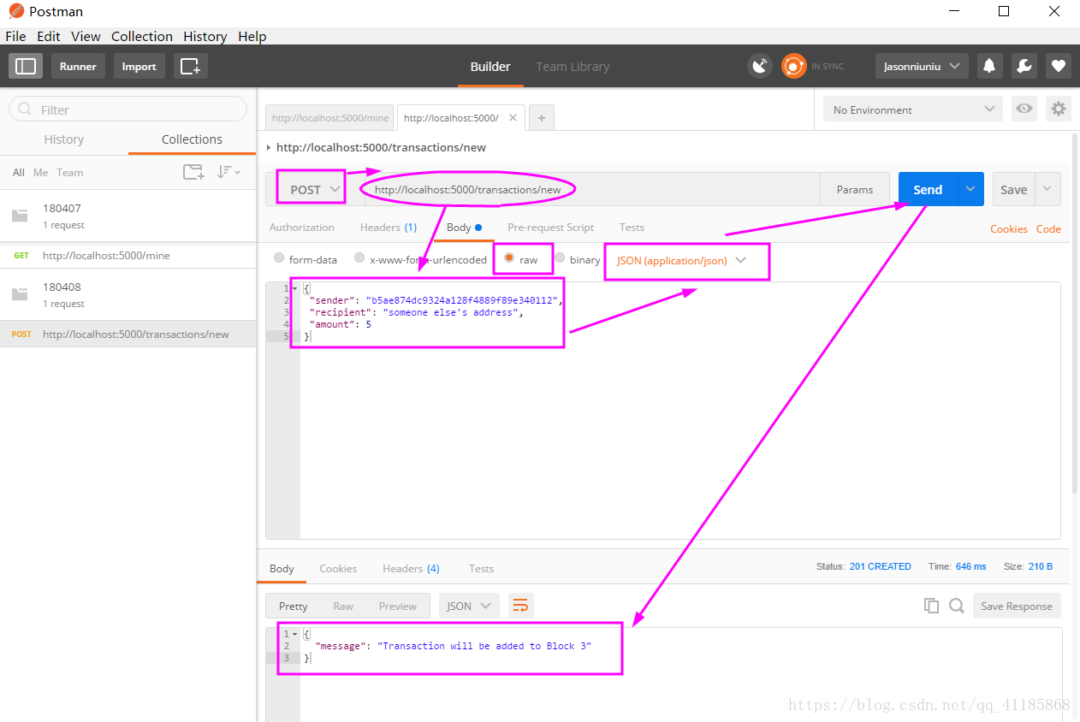Click the heart icon in header

[1059, 66]
